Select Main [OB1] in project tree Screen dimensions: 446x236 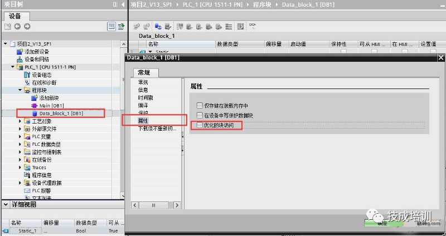(x=51, y=106)
